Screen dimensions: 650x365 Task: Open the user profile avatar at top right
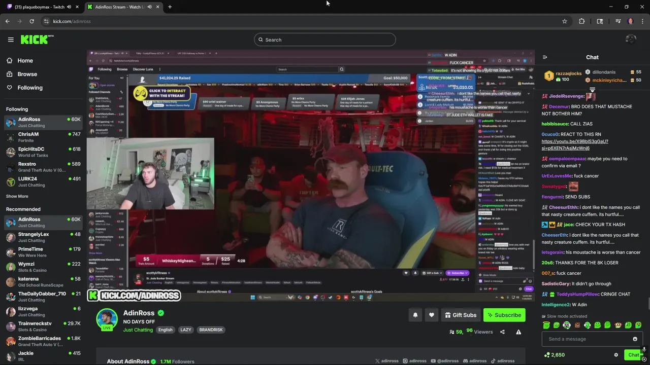[631, 40]
